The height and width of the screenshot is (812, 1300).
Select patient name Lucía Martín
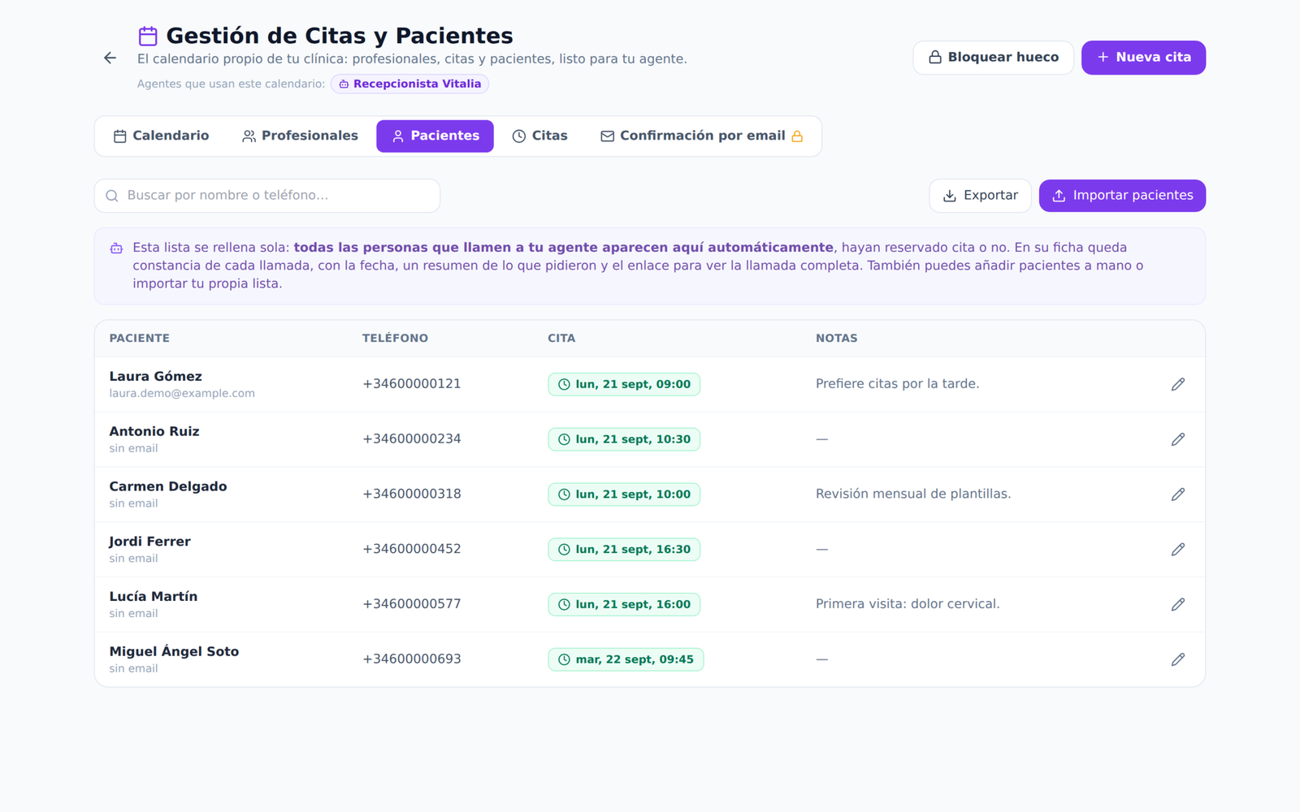154,596
